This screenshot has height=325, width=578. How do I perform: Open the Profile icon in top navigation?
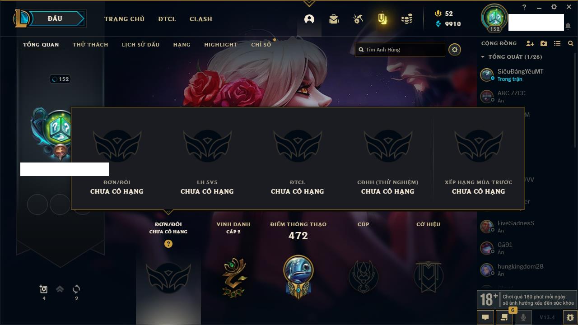[x=309, y=19]
